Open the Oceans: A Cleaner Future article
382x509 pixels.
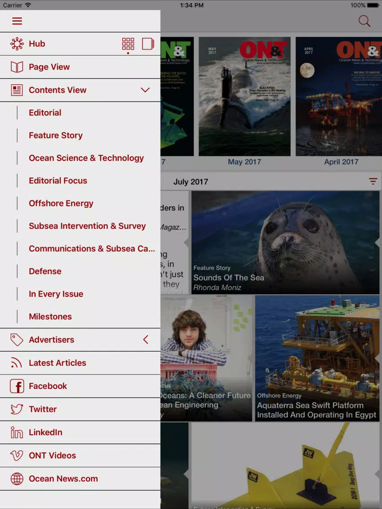click(x=206, y=358)
